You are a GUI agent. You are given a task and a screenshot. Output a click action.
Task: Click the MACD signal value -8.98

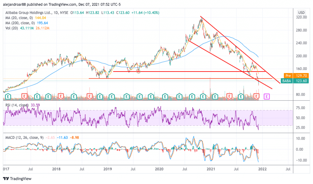coord(74,138)
